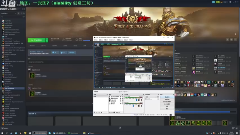This screenshot has width=240, height=135.
Task: Open the Steam library filter dropdown
Action: coord(9,13)
